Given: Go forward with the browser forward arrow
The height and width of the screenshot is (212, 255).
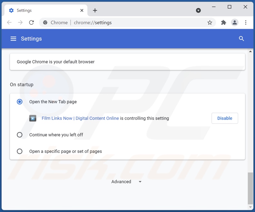Looking at the screenshot, I should coord(20,23).
